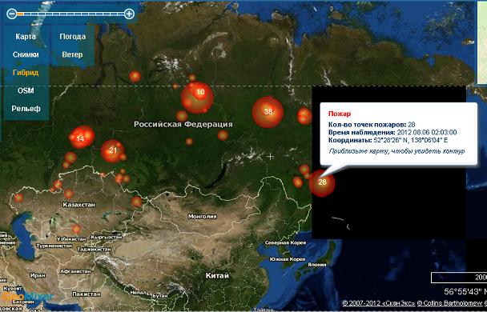The width and height of the screenshot is (487, 312).
Task: Click fire cluster marker labeled 38
Action: click(x=268, y=112)
